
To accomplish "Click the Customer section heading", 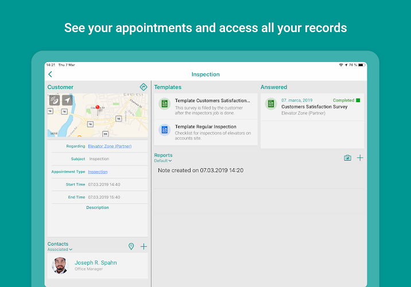I will [60, 87].
